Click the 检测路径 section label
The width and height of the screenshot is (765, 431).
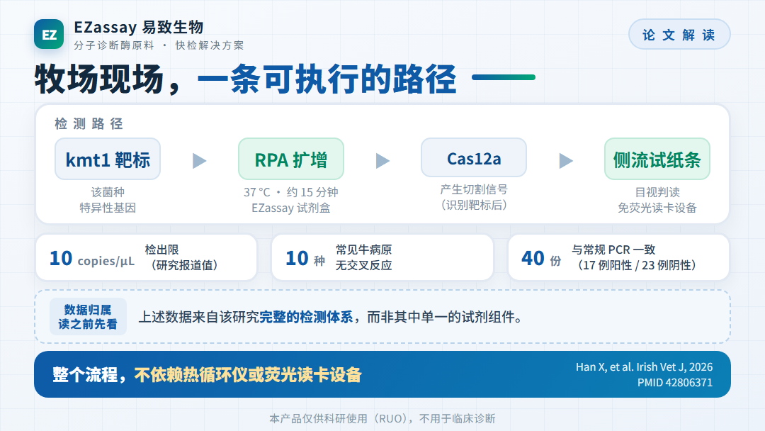click(89, 124)
